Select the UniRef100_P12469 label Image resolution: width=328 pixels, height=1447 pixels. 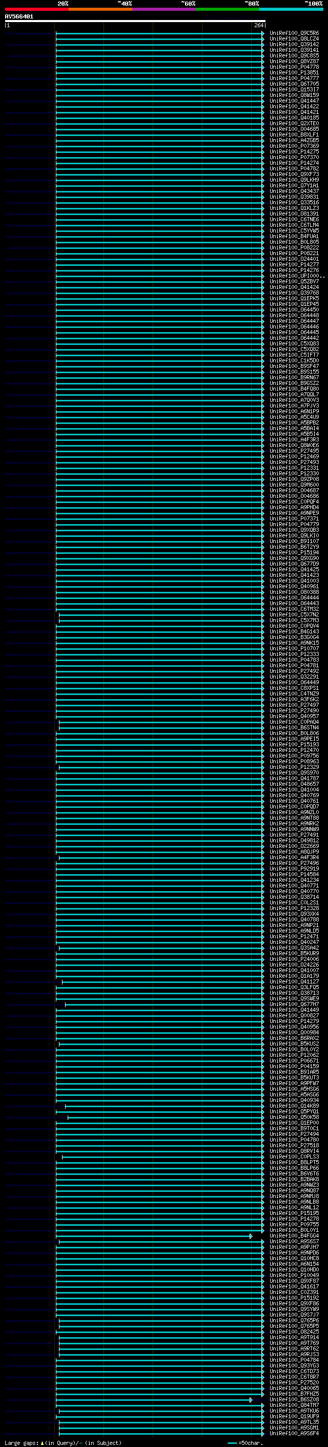(x=294, y=457)
